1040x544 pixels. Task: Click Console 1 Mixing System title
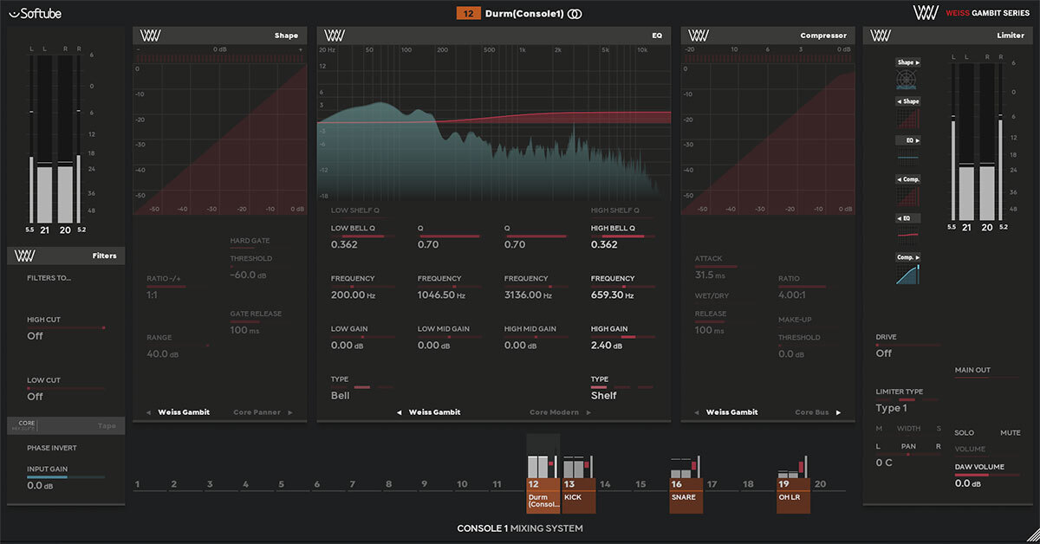[x=520, y=528]
